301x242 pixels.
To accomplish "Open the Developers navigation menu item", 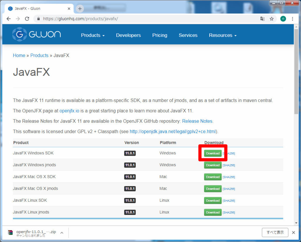I will coord(128,35).
